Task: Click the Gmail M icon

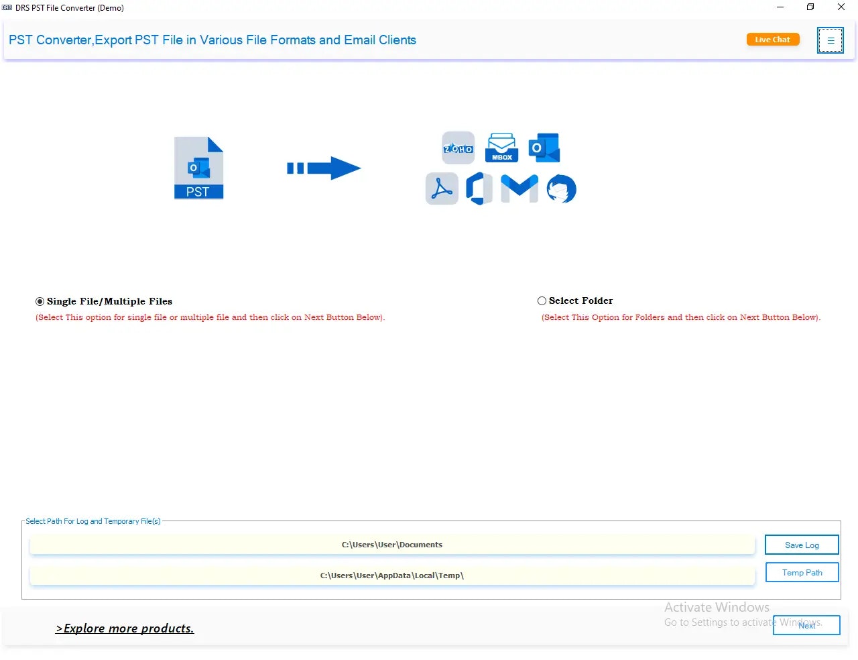Action: [x=519, y=188]
